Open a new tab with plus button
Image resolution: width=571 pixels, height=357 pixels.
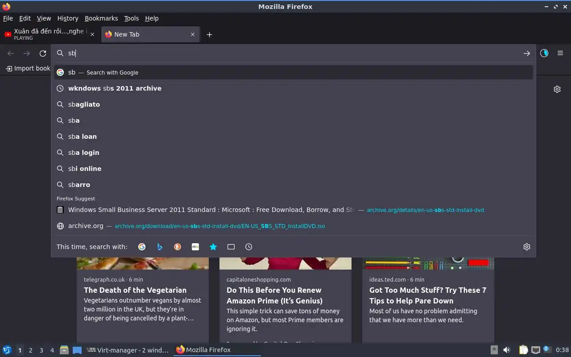[x=209, y=34]
